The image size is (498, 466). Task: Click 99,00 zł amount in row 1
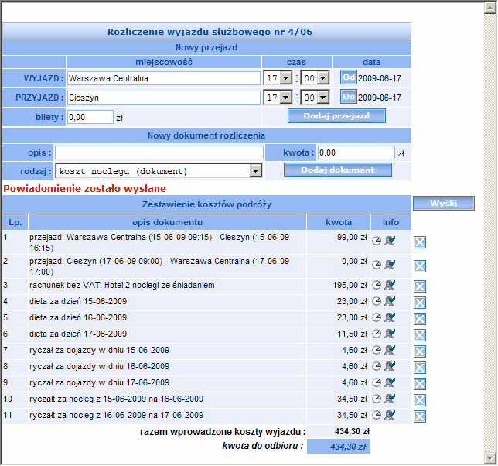[x=352, y=237]
